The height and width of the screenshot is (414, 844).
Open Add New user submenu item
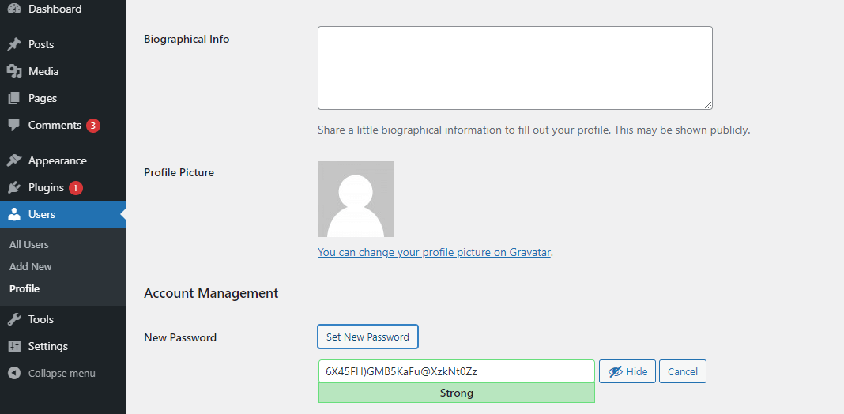31,266
